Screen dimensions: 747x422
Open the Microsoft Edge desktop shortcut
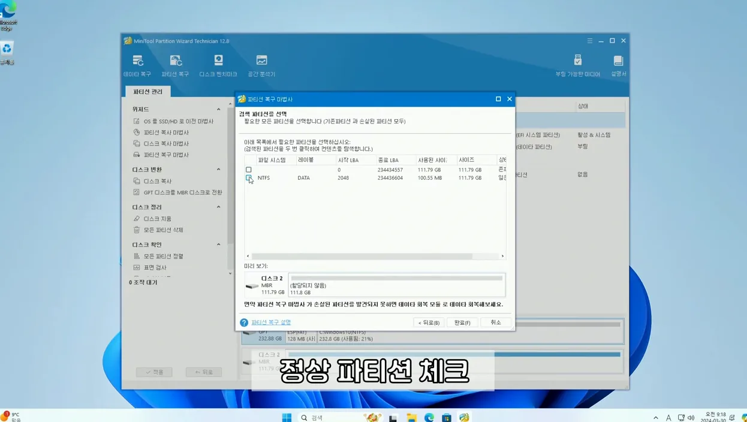[8, 16]
